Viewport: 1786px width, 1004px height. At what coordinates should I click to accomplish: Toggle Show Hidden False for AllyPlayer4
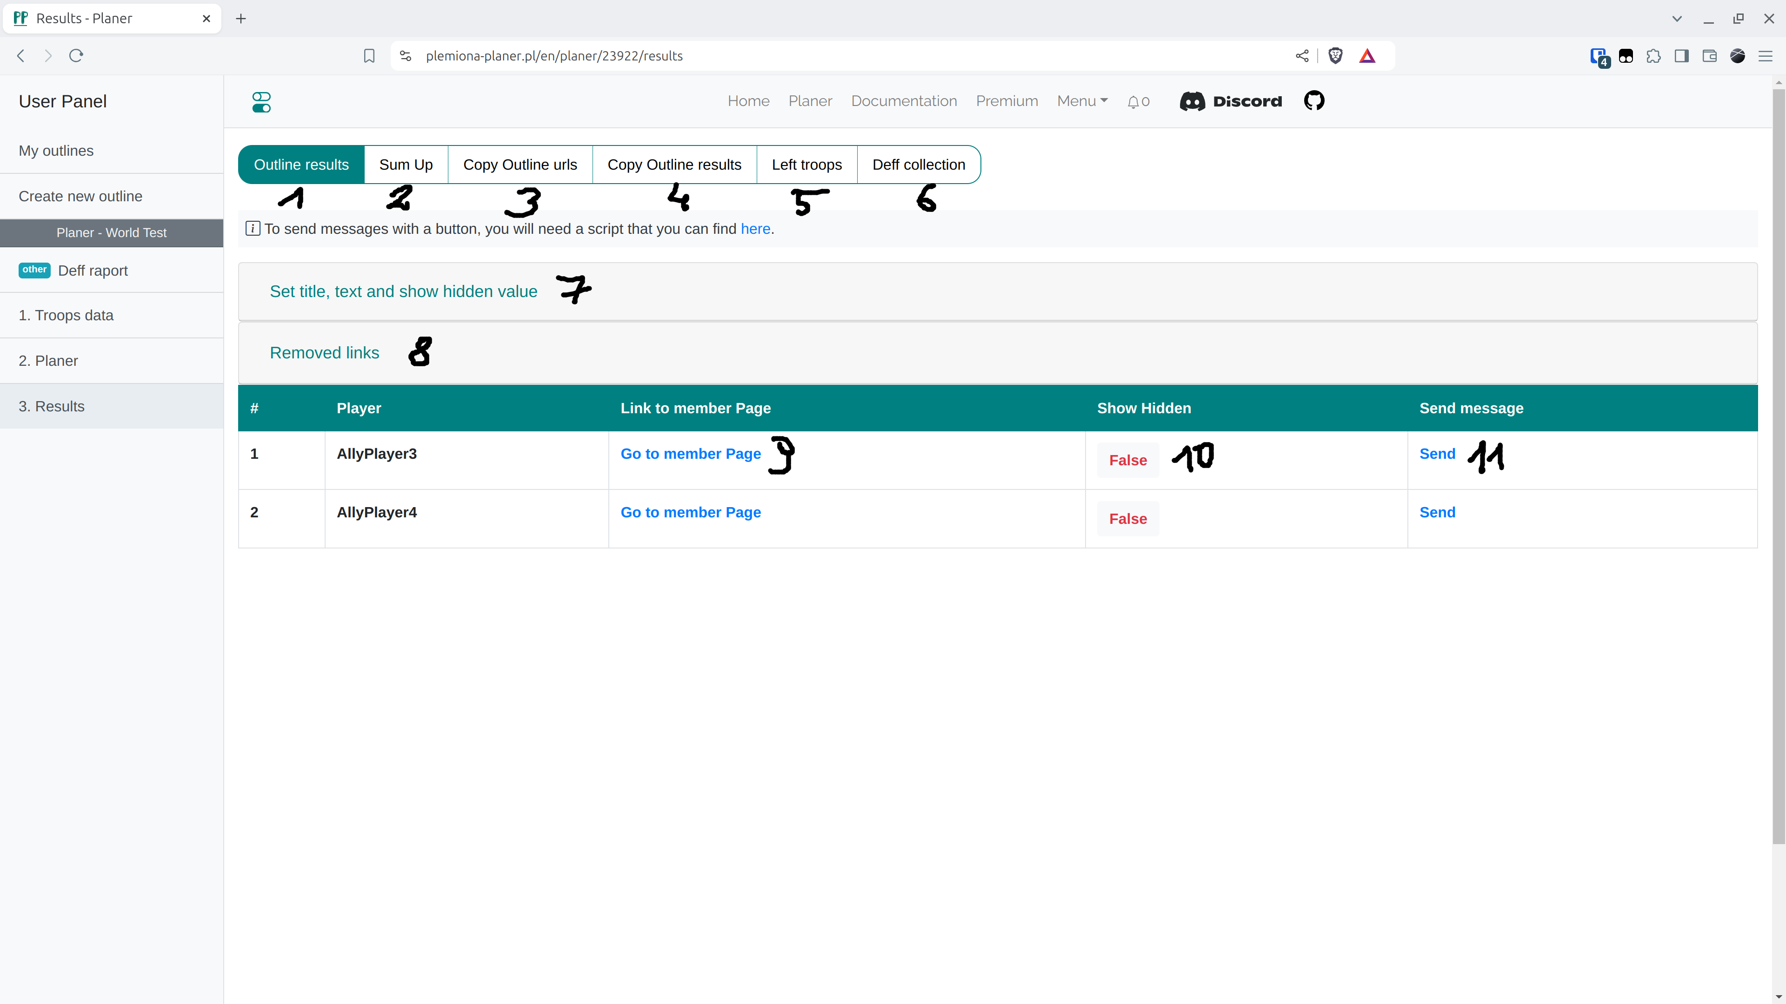1127,518
